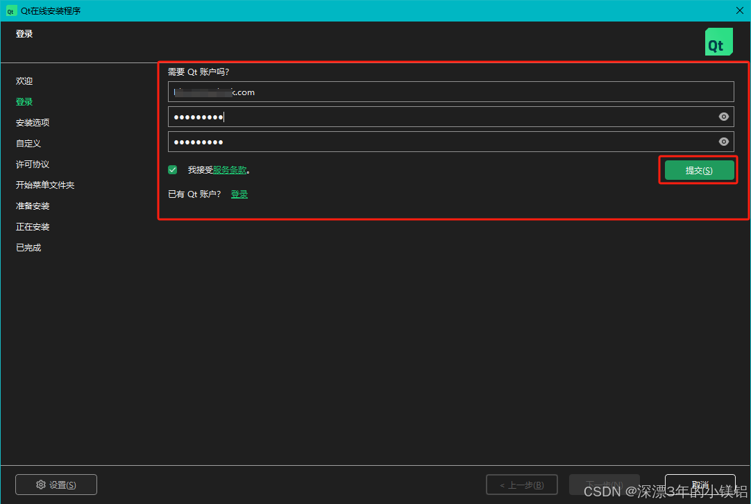Open the 服务条款 terms link
The width and height of the screenshot is (751, 504).
(x=230, y=169)
